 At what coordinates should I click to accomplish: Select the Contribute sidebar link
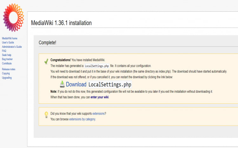[7, 64]
